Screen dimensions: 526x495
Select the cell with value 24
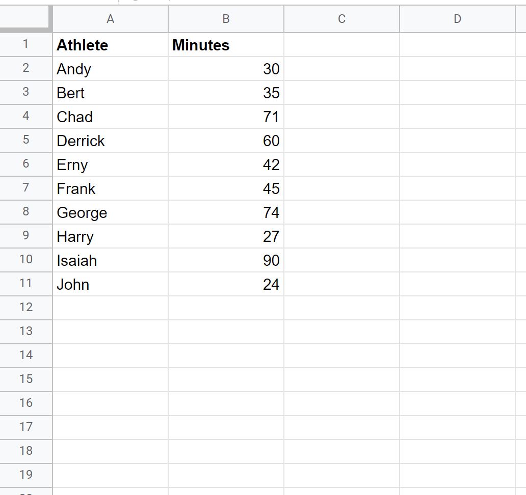pos(226,284)
